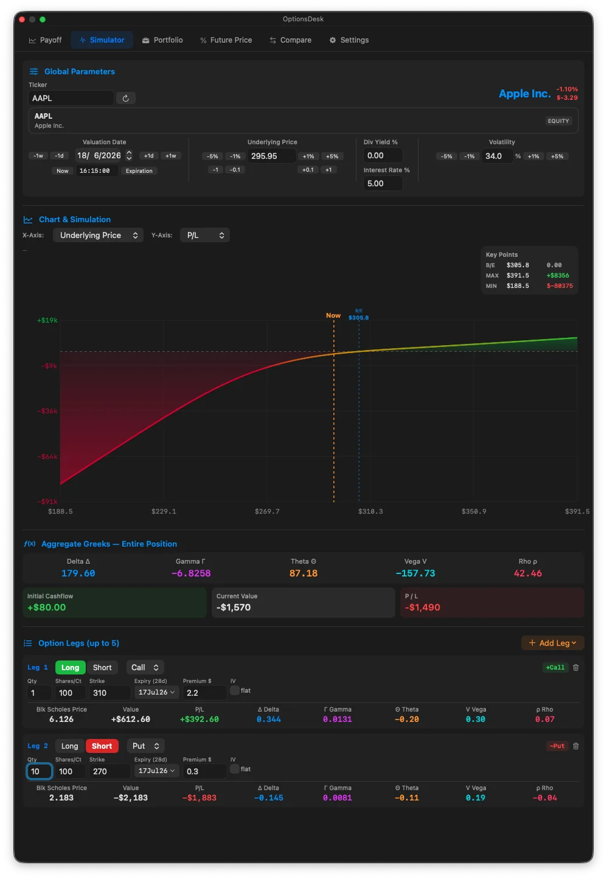Open Leg 1 expiry 17Jul26 dropdown

point(156,693)
